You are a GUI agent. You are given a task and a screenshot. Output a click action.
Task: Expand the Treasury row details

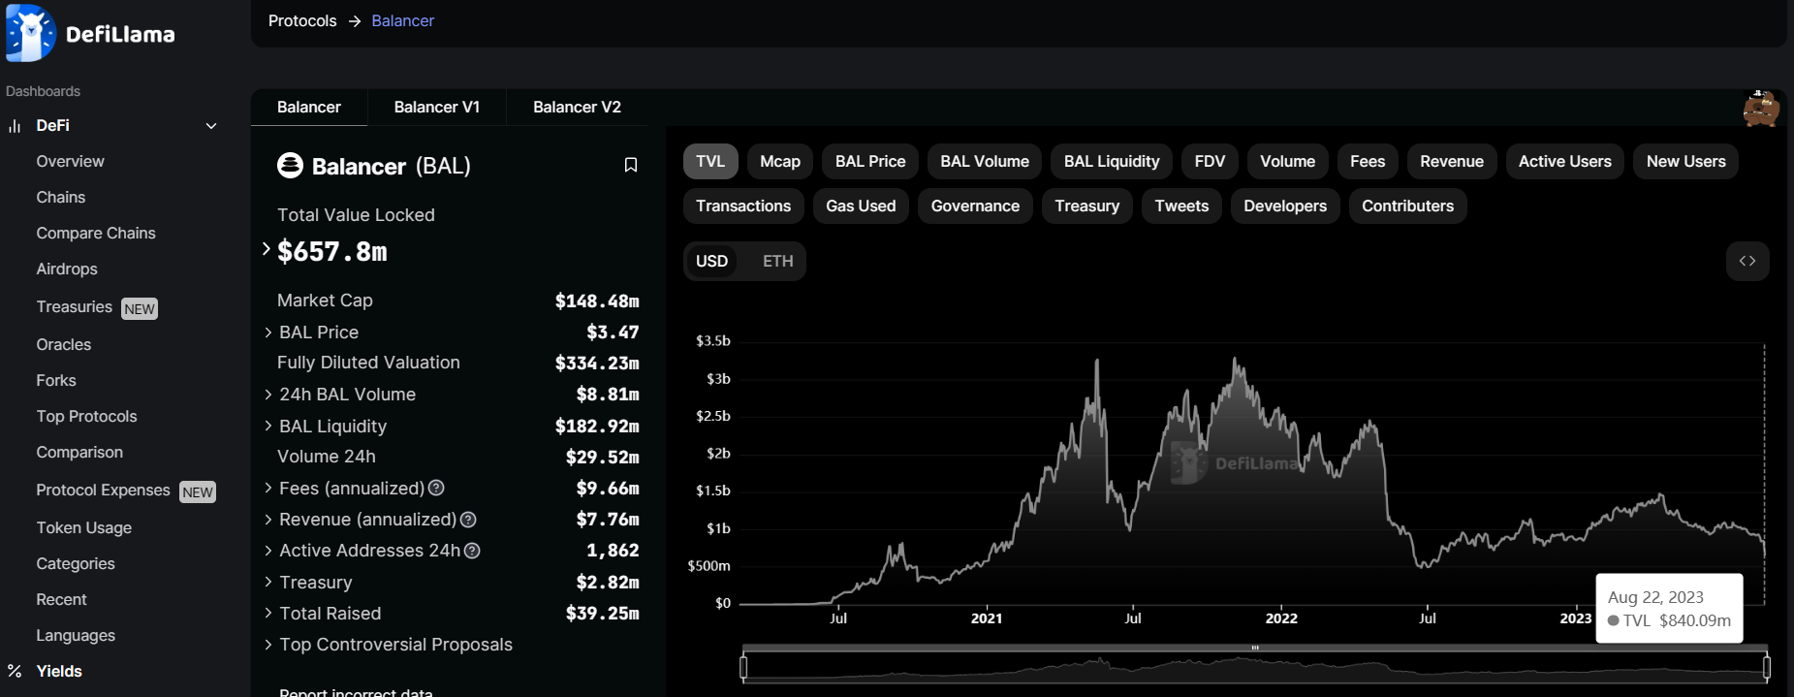[268, 582]
